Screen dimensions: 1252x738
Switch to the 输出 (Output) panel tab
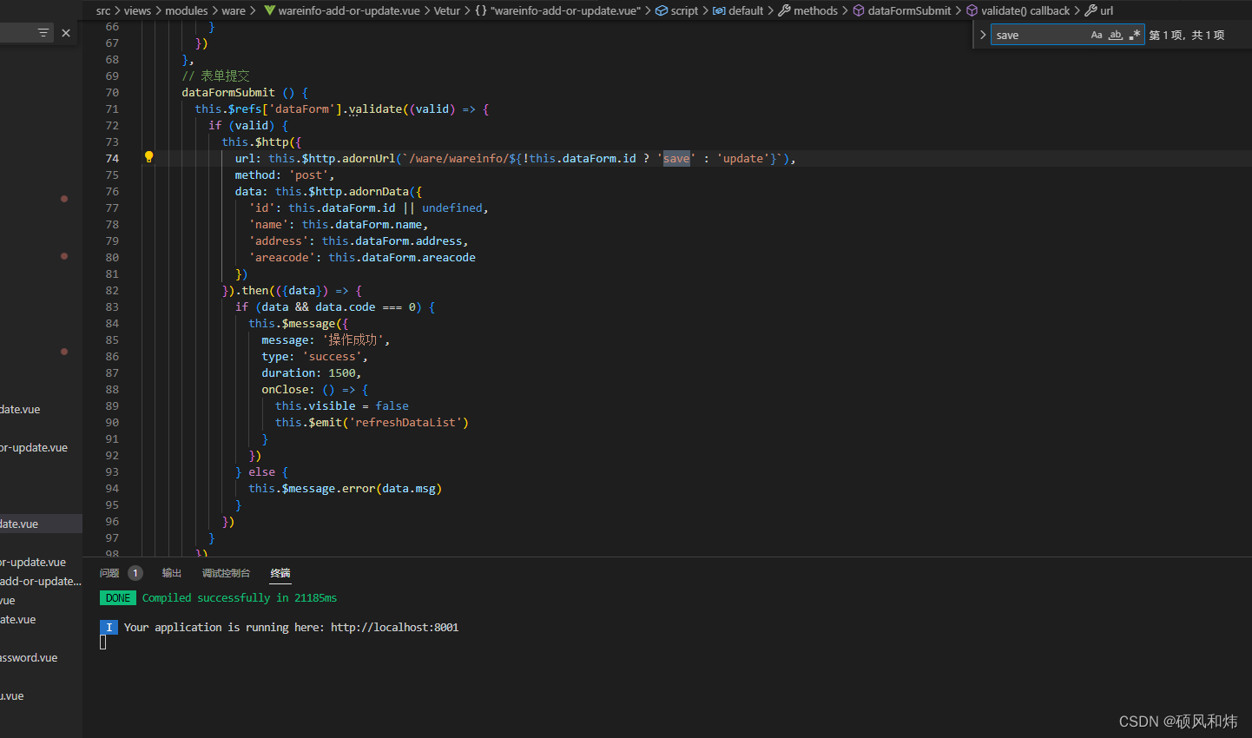[x=172, y=573]
